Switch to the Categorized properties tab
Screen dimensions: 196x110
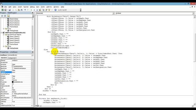coord(12,58)
